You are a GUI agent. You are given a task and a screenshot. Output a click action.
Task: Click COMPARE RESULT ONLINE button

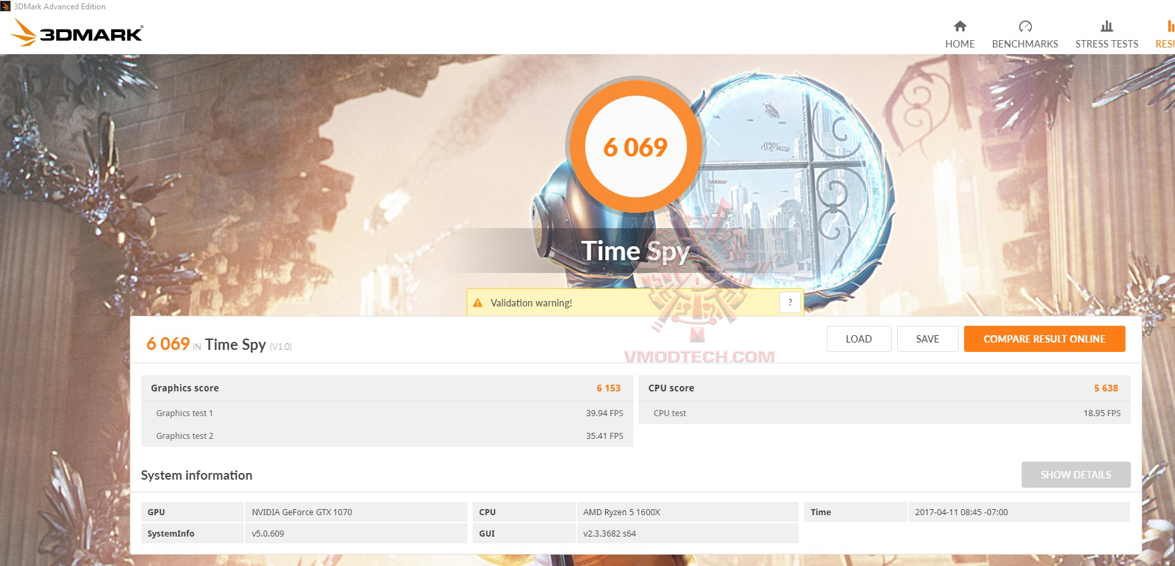pyautogui.click(x=1044, y=339)
